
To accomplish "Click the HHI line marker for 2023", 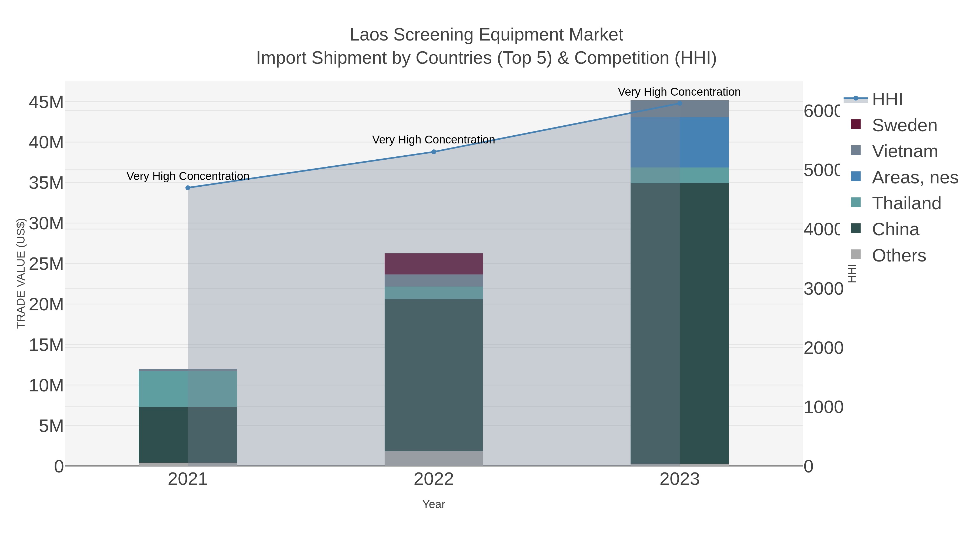I will point(679,103).
